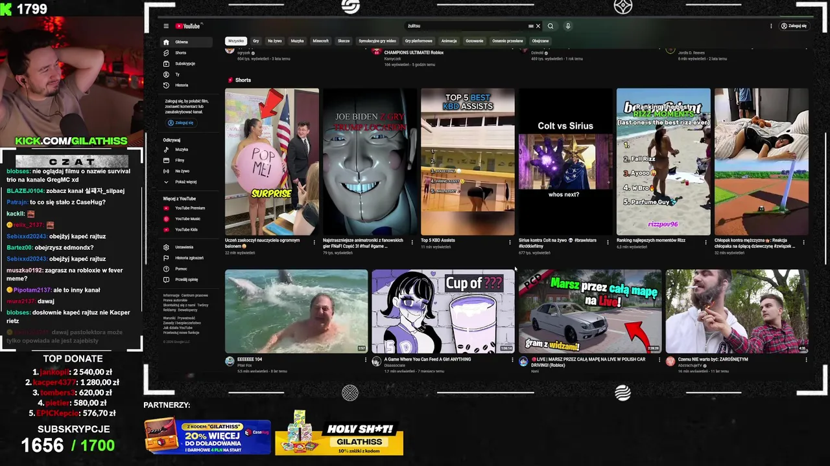Open options for Top 5 KBD Assists Short
Screen dimensions: 830x466
[x=510, y=243]
